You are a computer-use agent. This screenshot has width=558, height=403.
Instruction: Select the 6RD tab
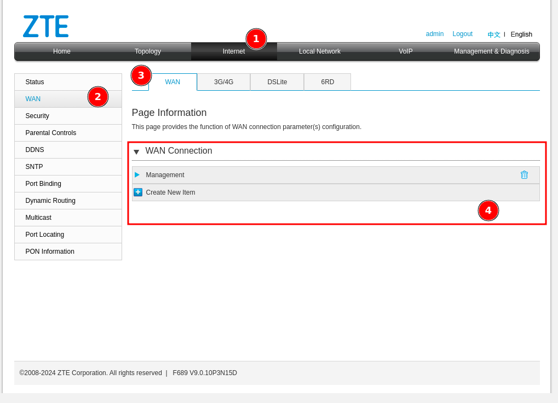[x=327, y=82]
